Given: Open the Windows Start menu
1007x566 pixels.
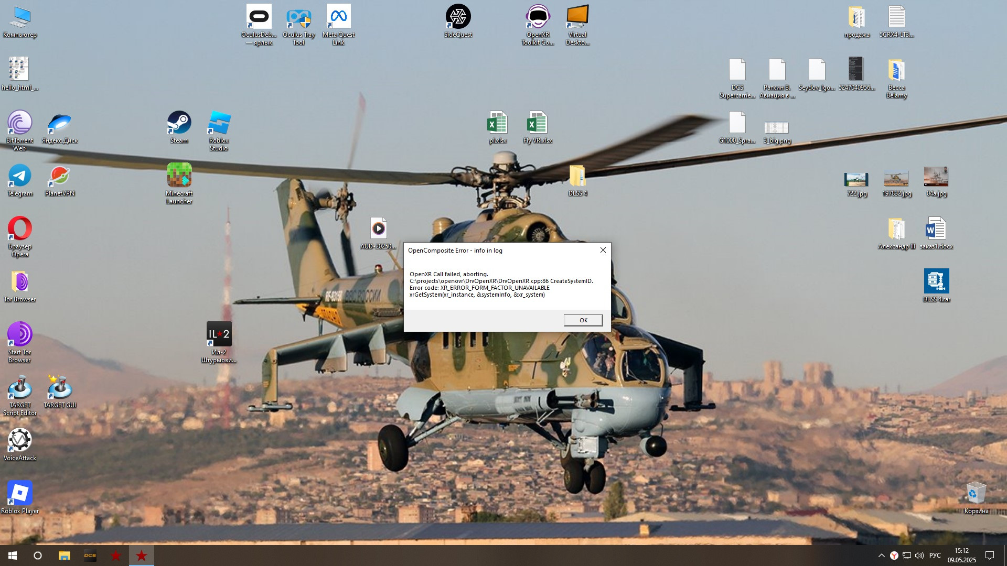Looking at the screenshot, I should (x=13, y=556).
